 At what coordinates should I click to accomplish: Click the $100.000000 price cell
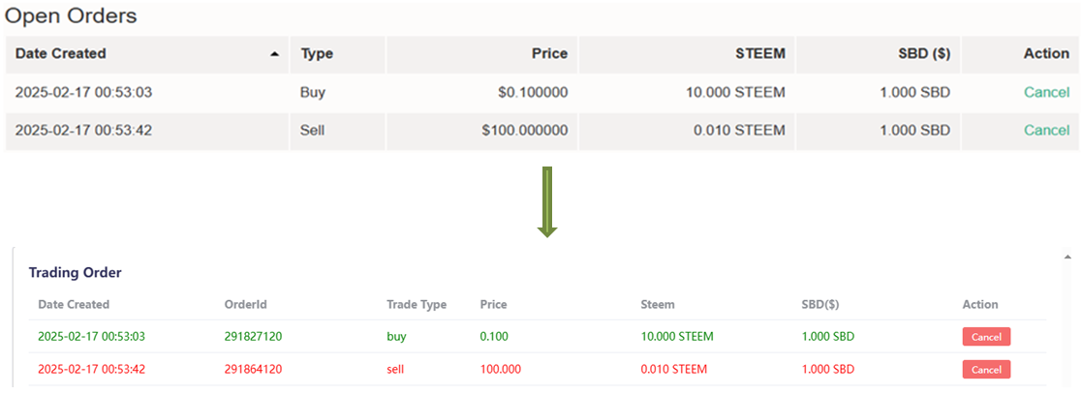(524, 130)
